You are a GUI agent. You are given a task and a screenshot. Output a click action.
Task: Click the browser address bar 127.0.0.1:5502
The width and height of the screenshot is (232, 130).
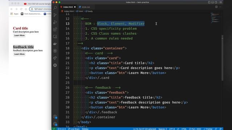click(40, 9)
